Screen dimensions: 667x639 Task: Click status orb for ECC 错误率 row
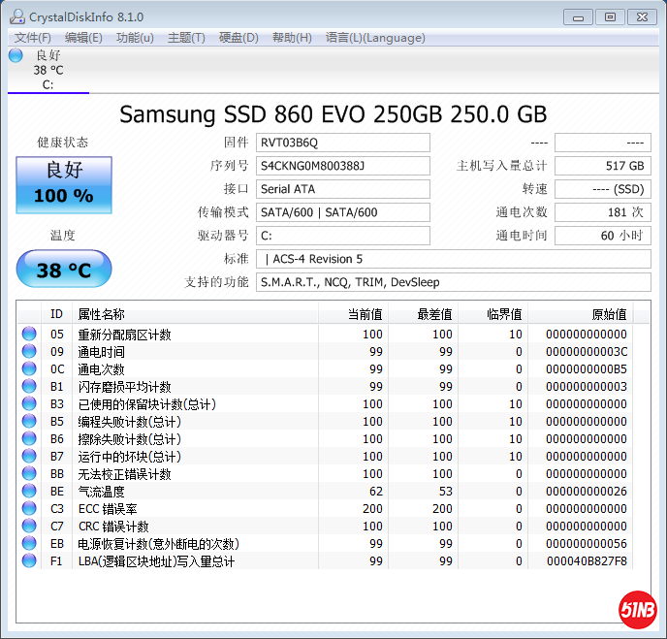[29, 509]
